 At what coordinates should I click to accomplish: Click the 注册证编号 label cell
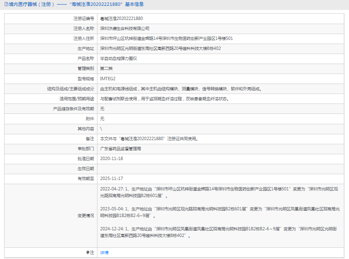point(84,18)
